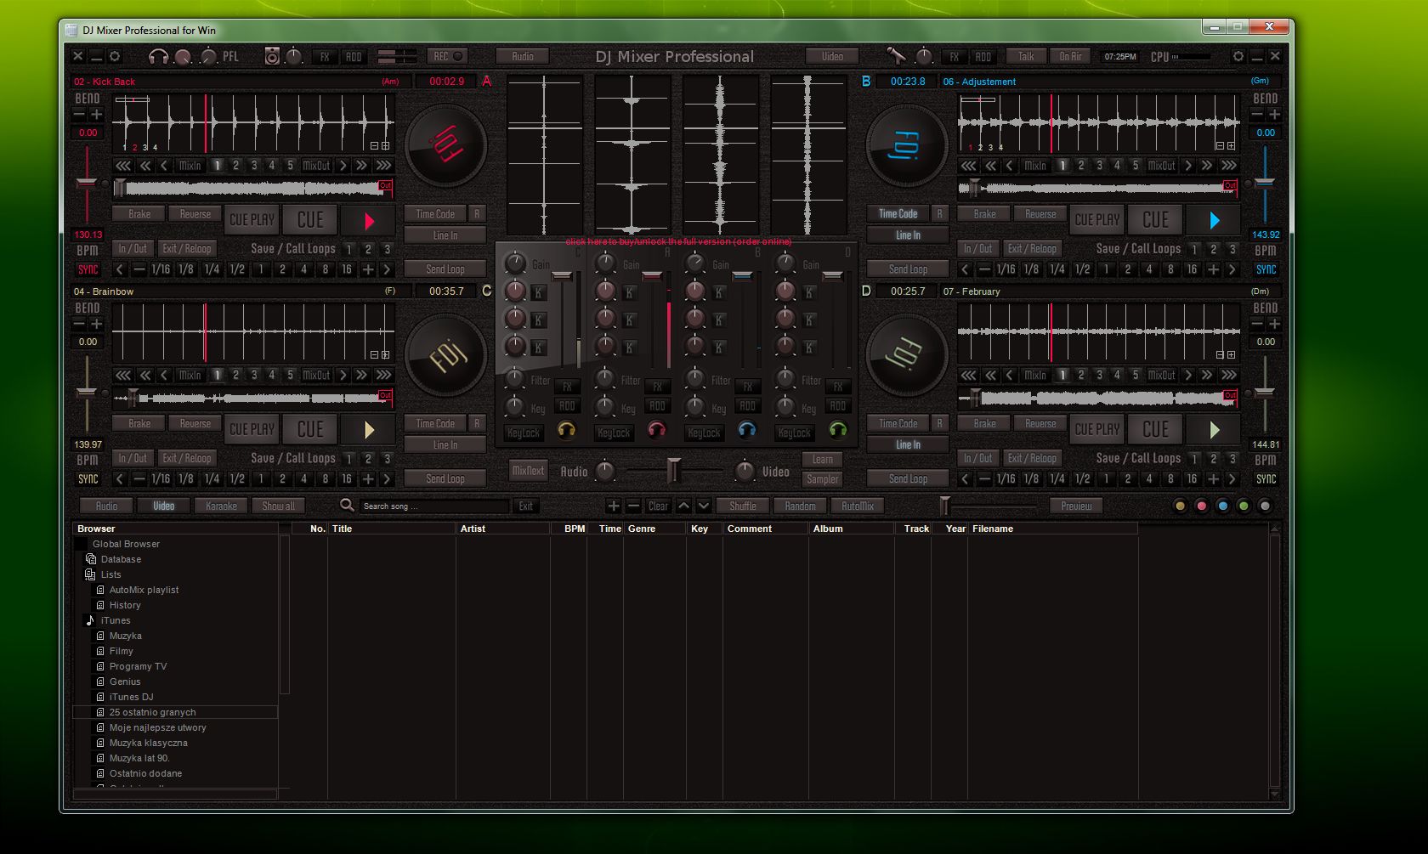The width and height of the screenshot is (1428, 854).
Task: Select Global Browser root item
Action: (x=126, y=544)
